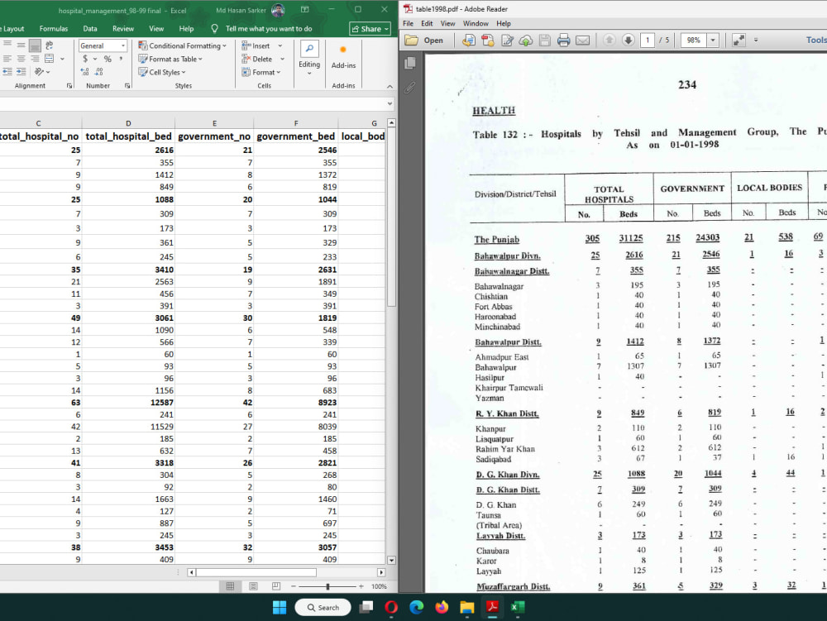Open Data tab in Excel

[x=89, y=28]
